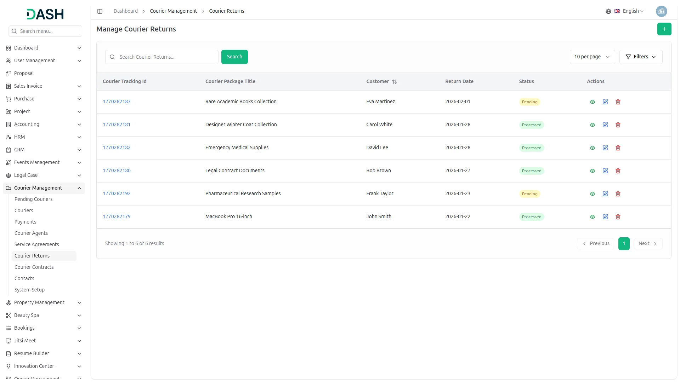
Task: Open the user avatar profile menu
Action: 661,11
